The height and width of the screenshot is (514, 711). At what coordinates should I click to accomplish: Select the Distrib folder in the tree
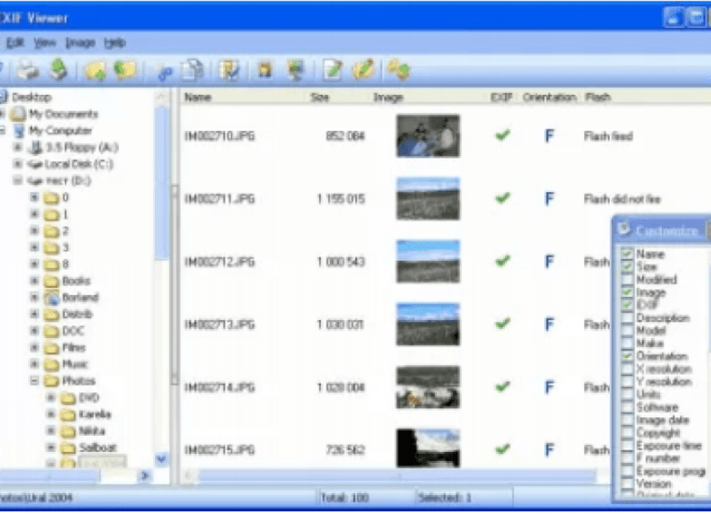point(77,314)
